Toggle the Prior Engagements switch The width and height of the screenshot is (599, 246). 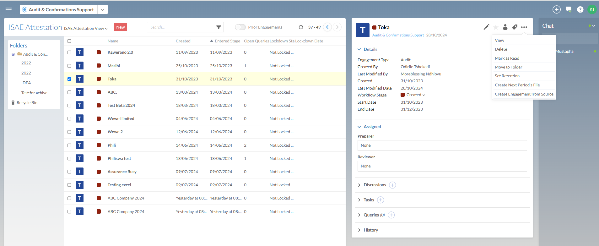[x=240, y=27]
